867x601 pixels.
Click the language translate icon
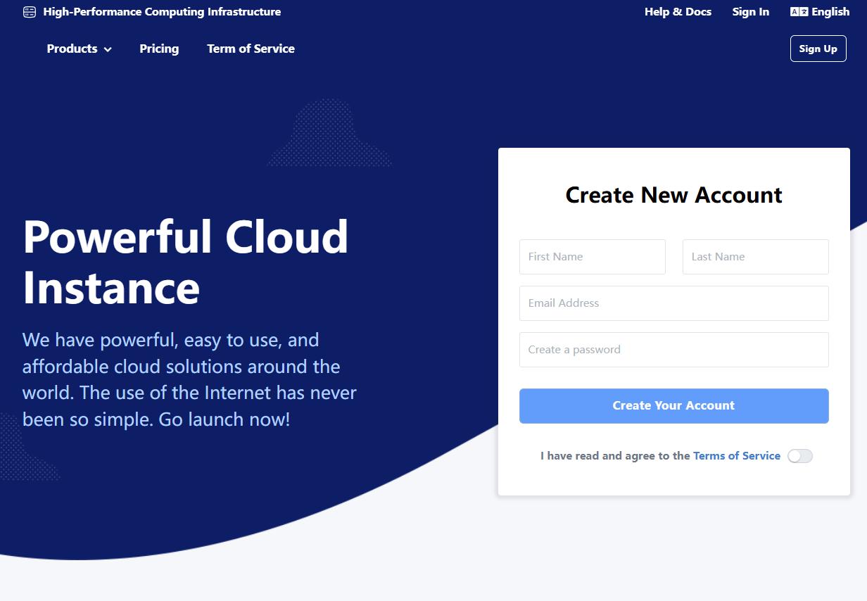(799, 12)
